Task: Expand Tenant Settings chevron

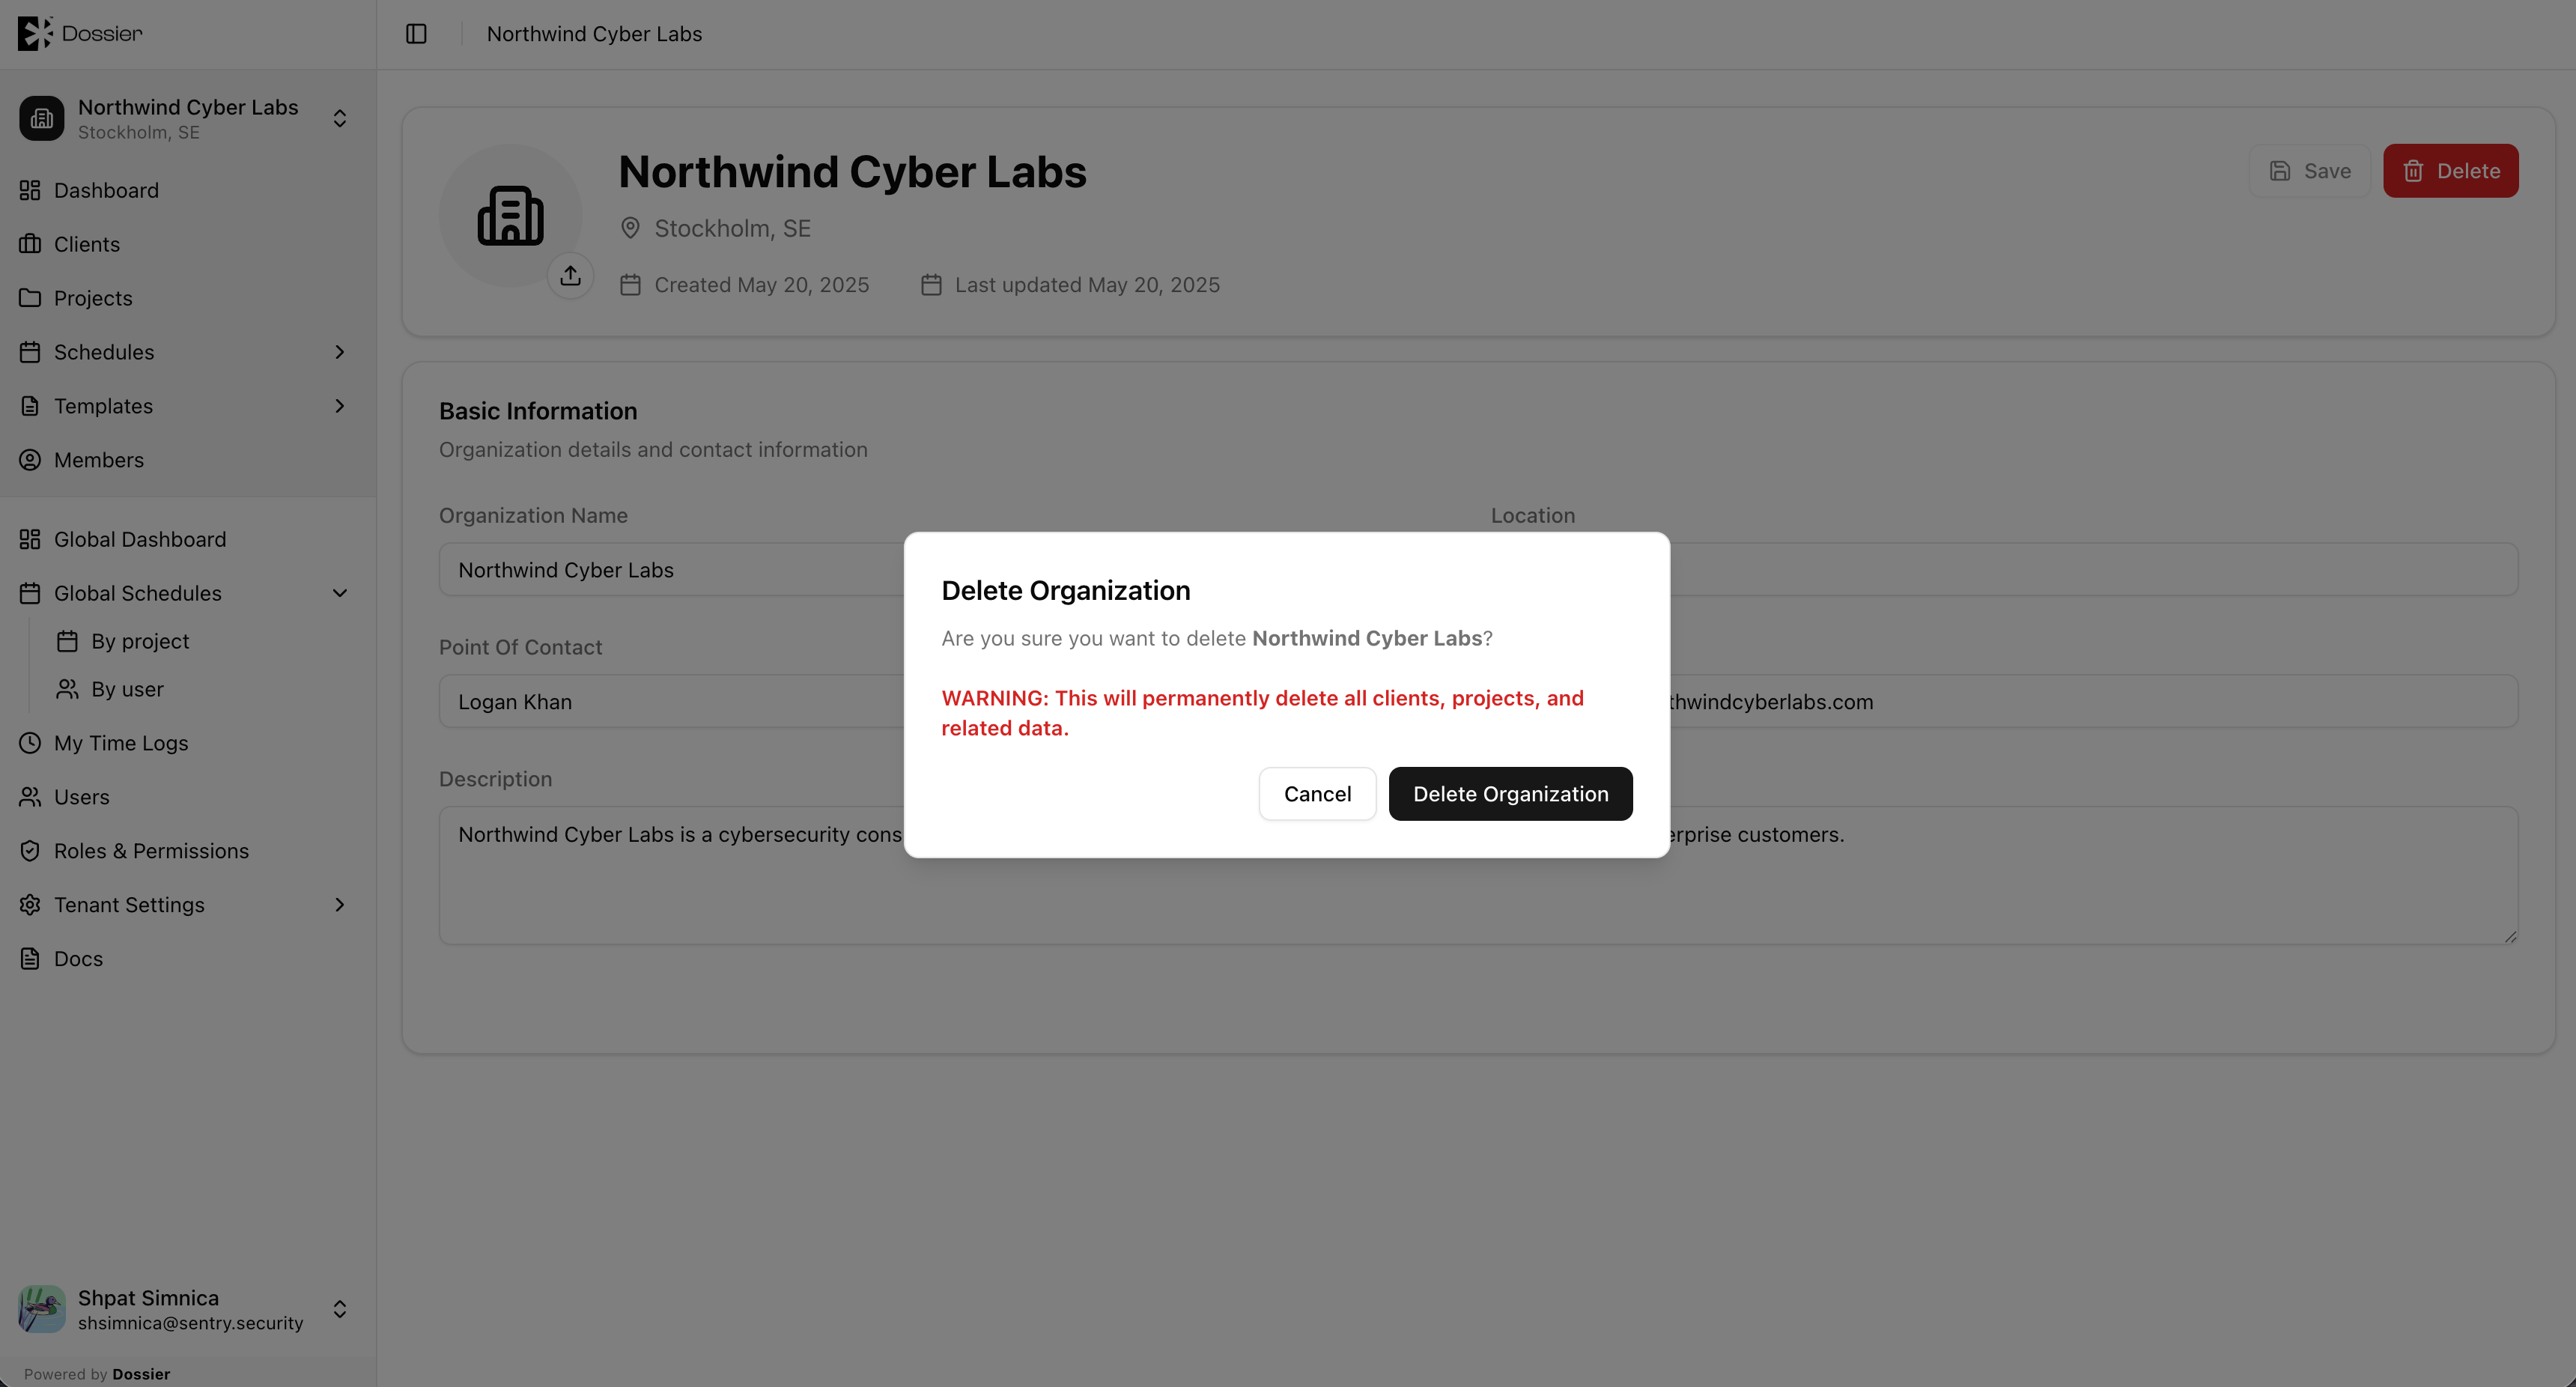Action: click(x=340, y=905)
